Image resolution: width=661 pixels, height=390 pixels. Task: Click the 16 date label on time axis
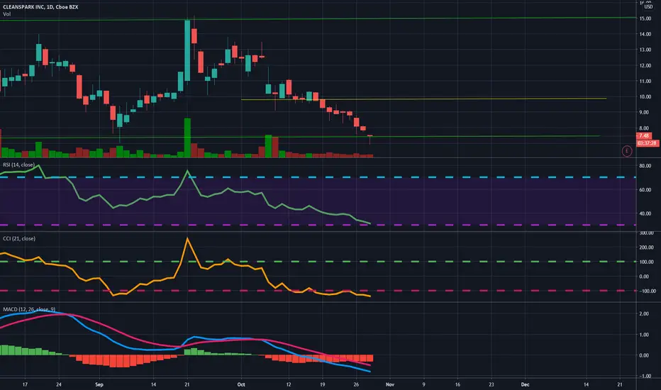point(457,384)
